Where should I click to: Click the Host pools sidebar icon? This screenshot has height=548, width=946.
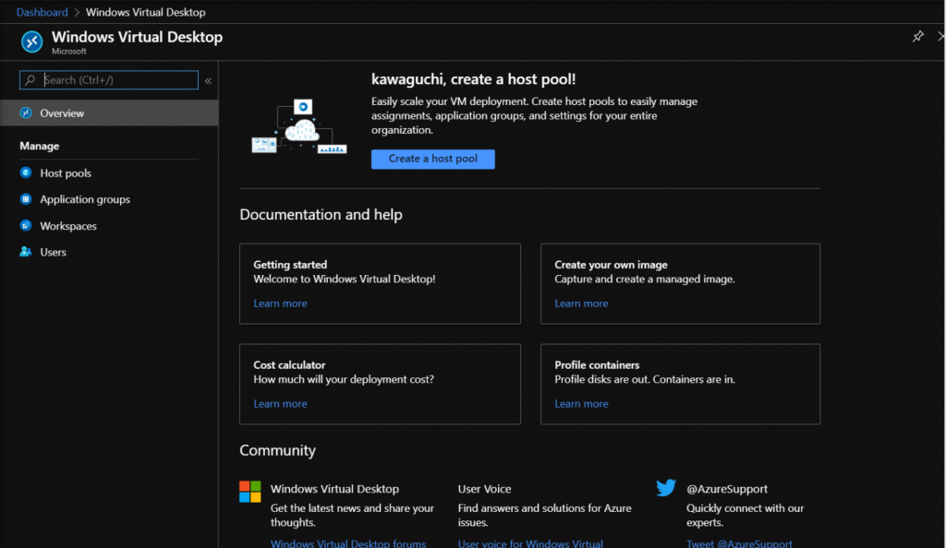[26, 173]
